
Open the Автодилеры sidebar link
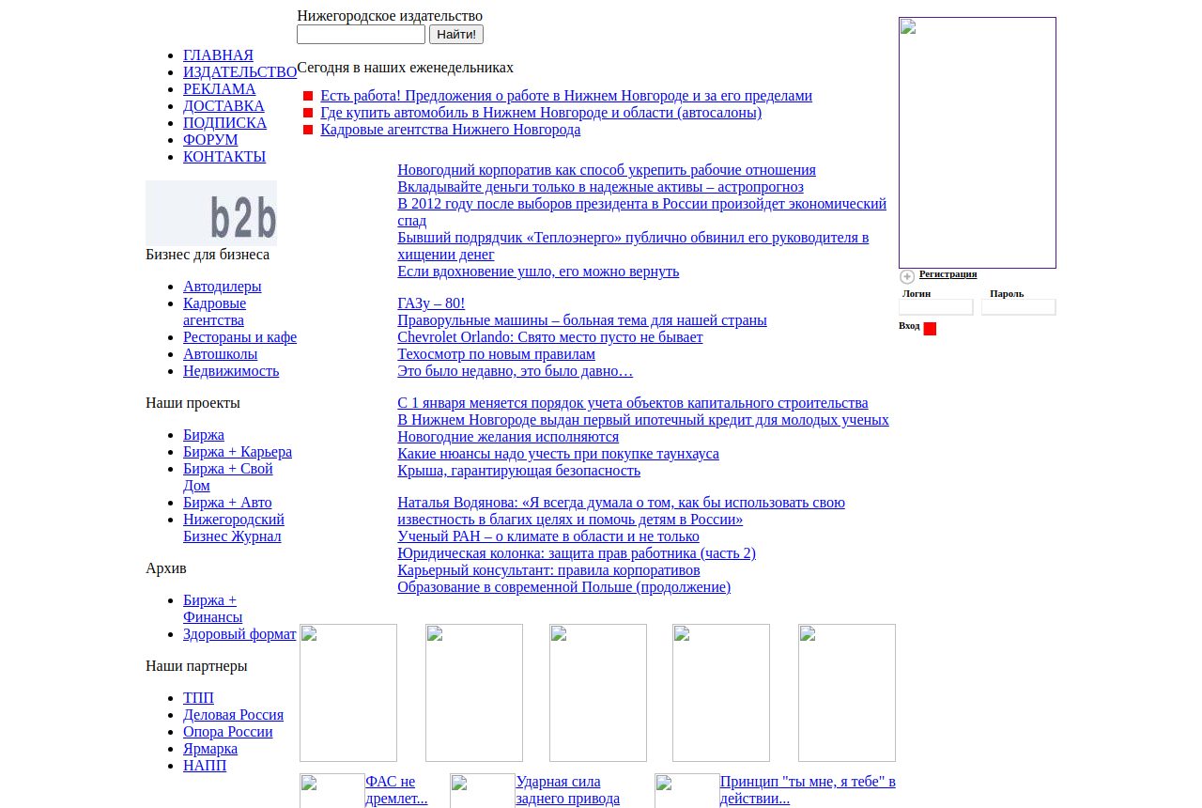[x=223, y=287]
